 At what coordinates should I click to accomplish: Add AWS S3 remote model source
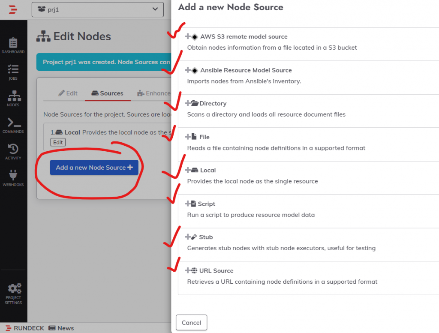pos(243,37)
